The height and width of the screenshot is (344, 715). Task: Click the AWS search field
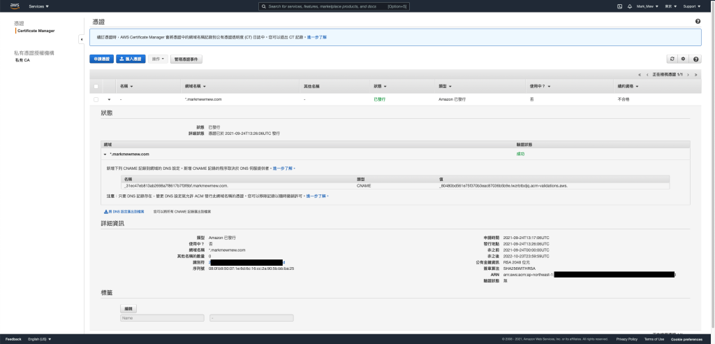[x=334, y=6]
